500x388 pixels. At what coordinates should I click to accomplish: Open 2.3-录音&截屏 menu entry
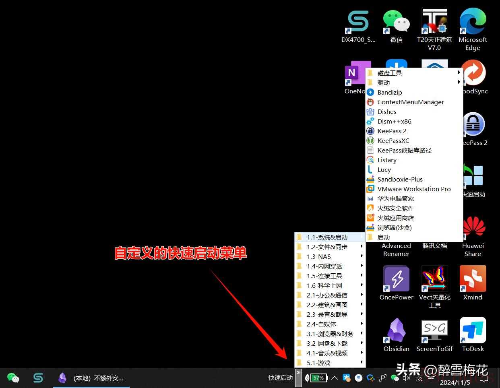click(330, 314)
